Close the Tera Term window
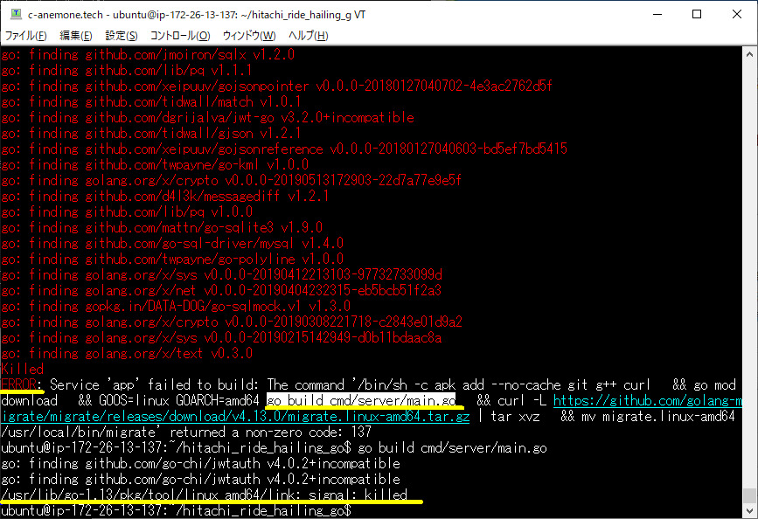This screenshot has width=758, height=519. pos(737,14)
